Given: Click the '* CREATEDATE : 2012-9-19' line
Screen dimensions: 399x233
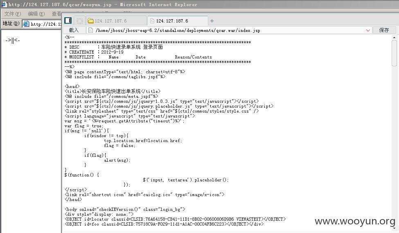Looking at the screenshot, I should tap(94, 52).
